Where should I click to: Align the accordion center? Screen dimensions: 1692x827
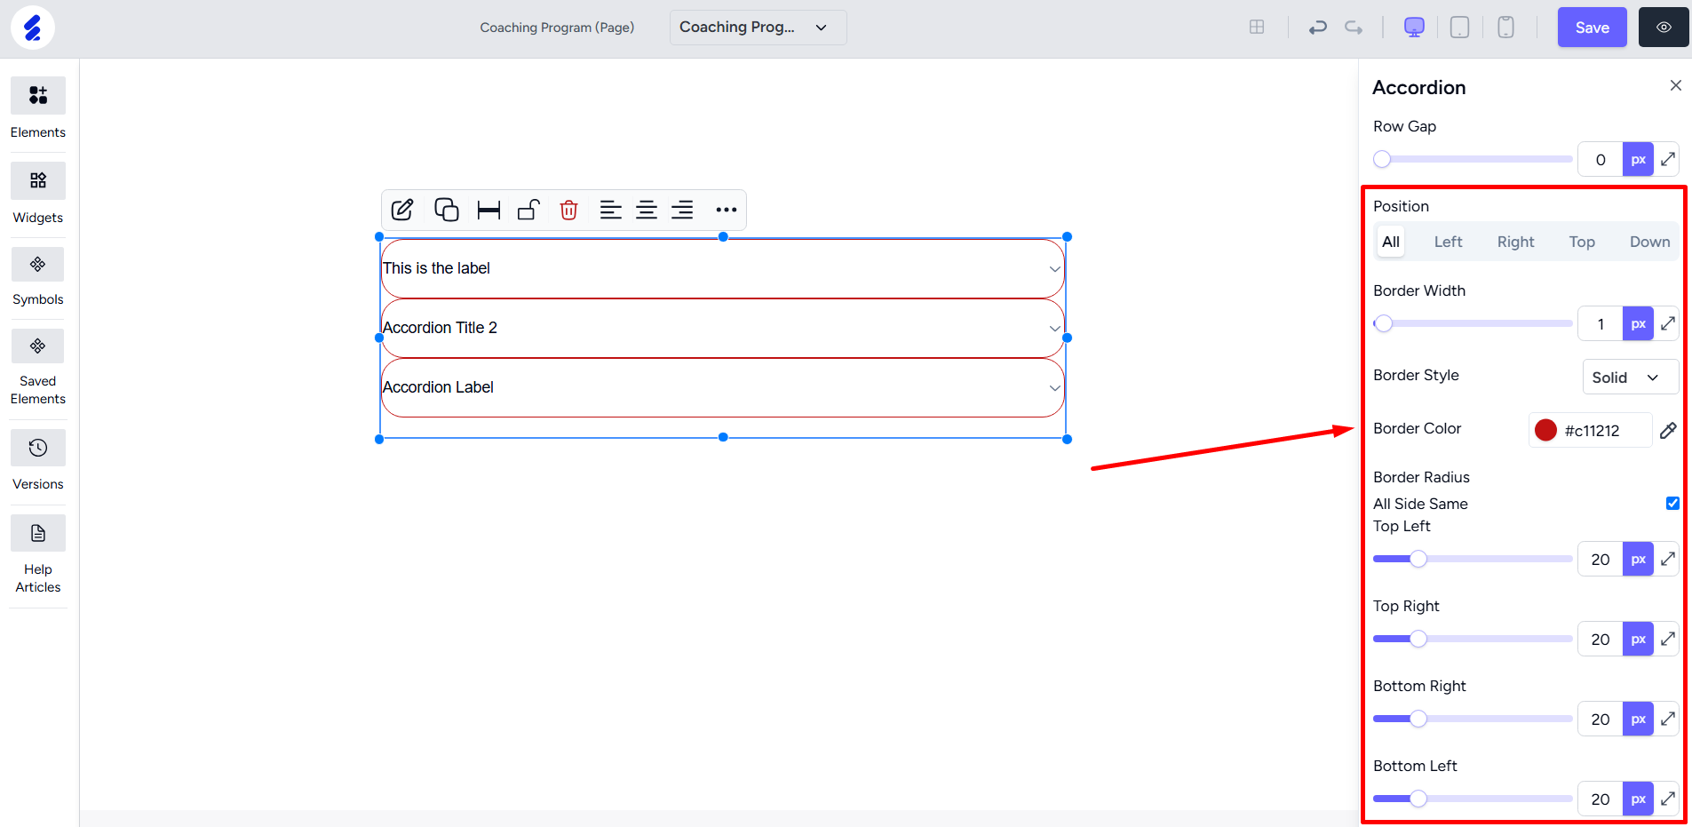click(x=647, y=210)
